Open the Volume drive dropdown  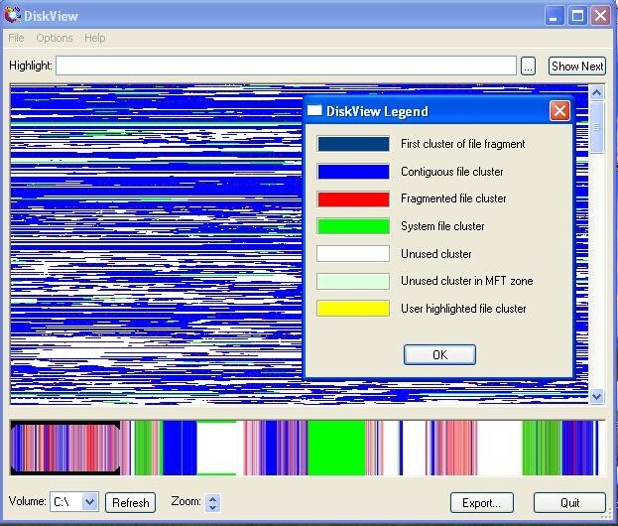(x=90, y=502)
